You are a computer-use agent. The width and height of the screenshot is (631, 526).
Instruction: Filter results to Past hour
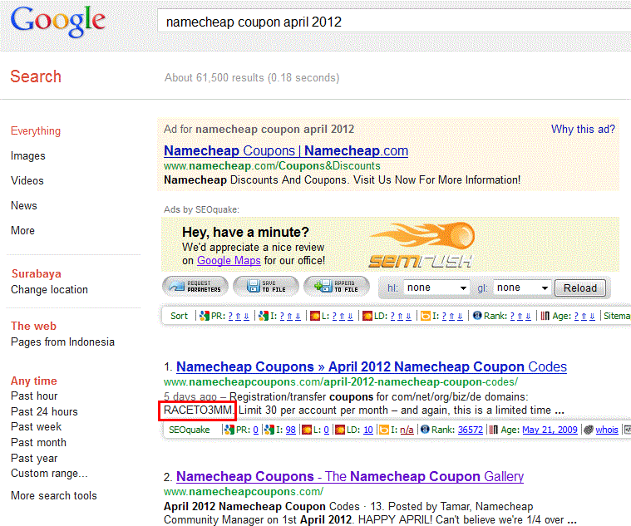(x=34, y=396)
